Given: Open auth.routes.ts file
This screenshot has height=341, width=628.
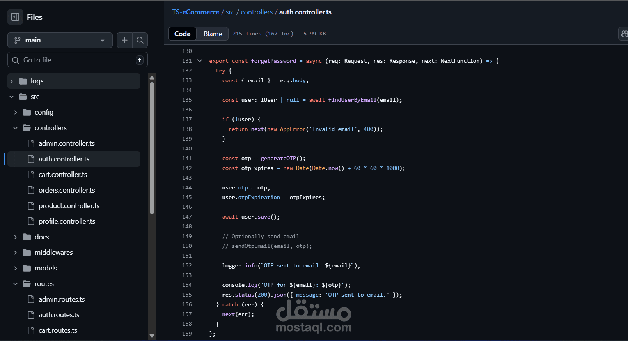Looking at the screenshot, I should point(59,315).
